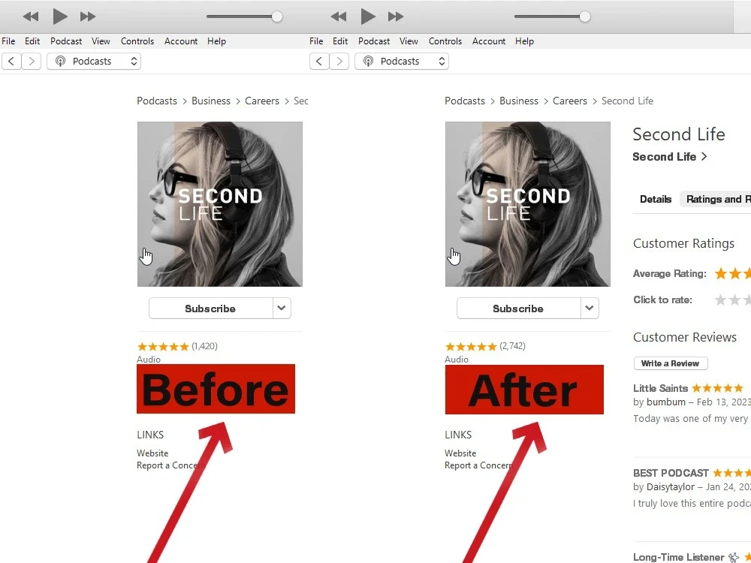Open the Website link in the left window
Image resolution: width=751 pixels, height=563 pixels.
click(x=152, y=453)
